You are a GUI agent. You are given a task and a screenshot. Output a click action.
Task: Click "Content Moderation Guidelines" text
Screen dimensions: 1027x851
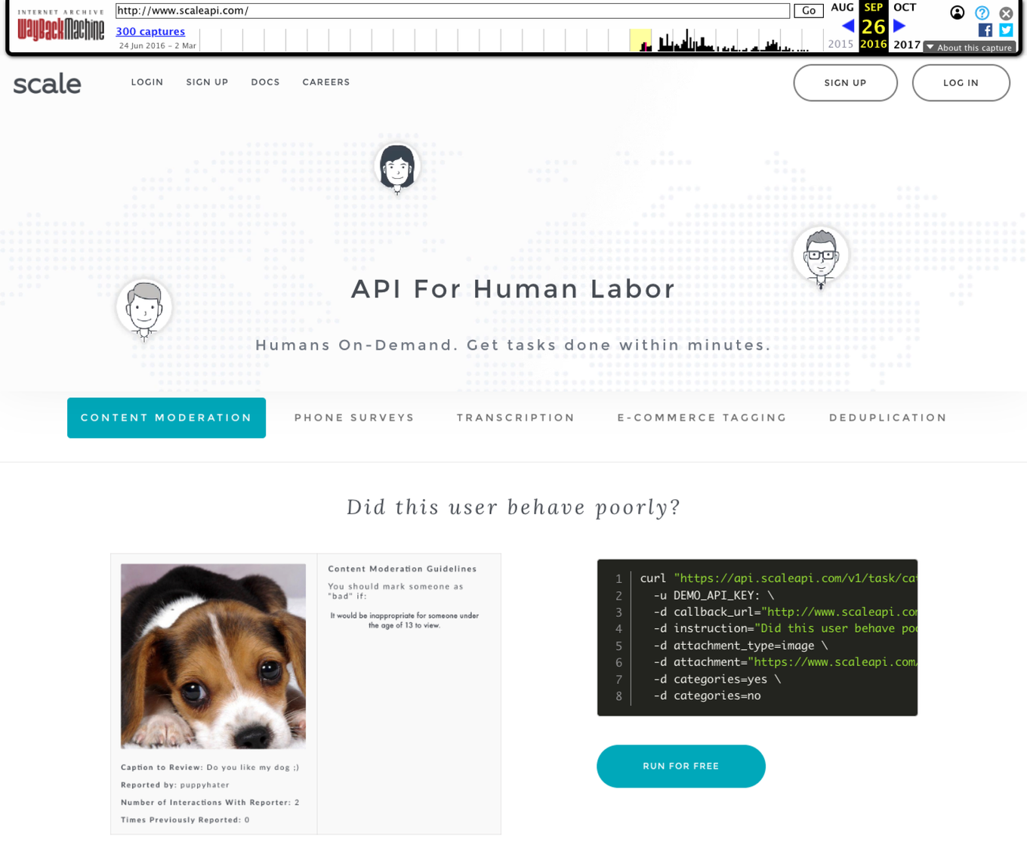[402, 569]
